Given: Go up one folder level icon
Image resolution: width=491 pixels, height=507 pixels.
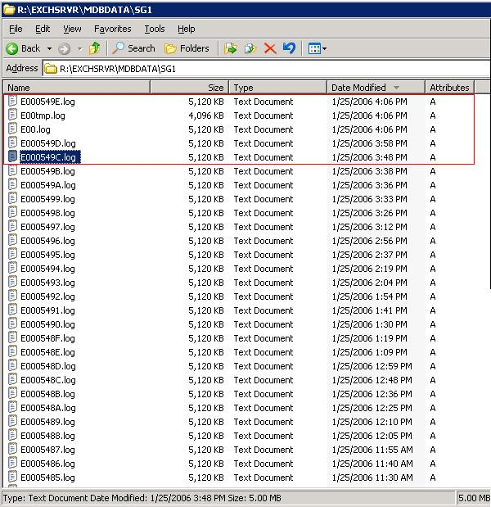Looking at the screenshot, I should click(x=95, y=48).
